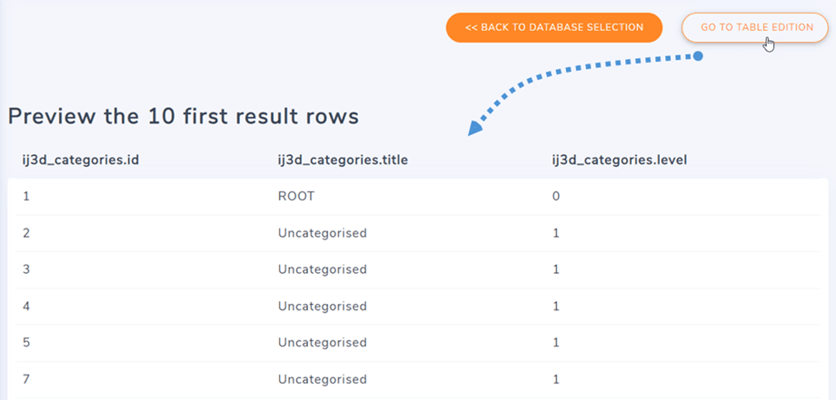Select the ij3d_categories.title column header
Screen dimensions: 836x400
tap(343, 160)
